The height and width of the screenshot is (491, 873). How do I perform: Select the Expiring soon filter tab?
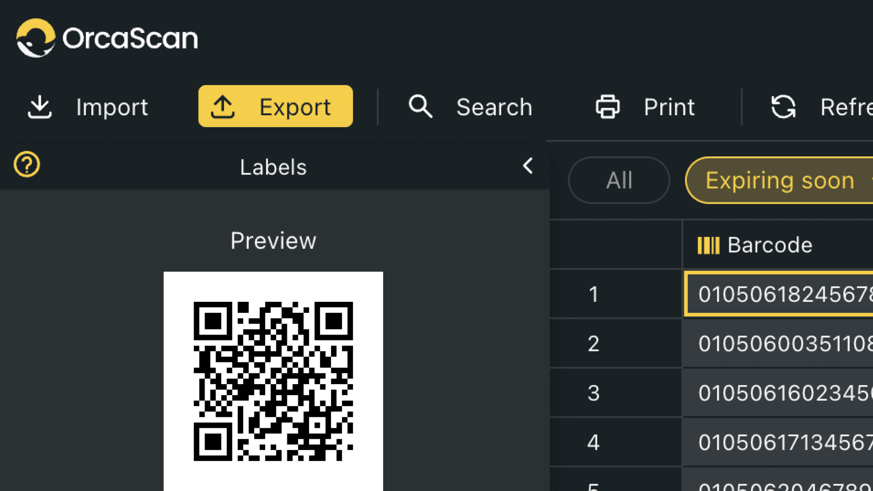click(x=779, y=180)
